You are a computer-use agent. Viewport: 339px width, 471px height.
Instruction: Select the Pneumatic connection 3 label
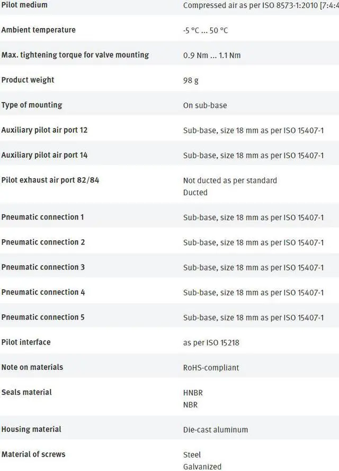[x=43, y=267]
